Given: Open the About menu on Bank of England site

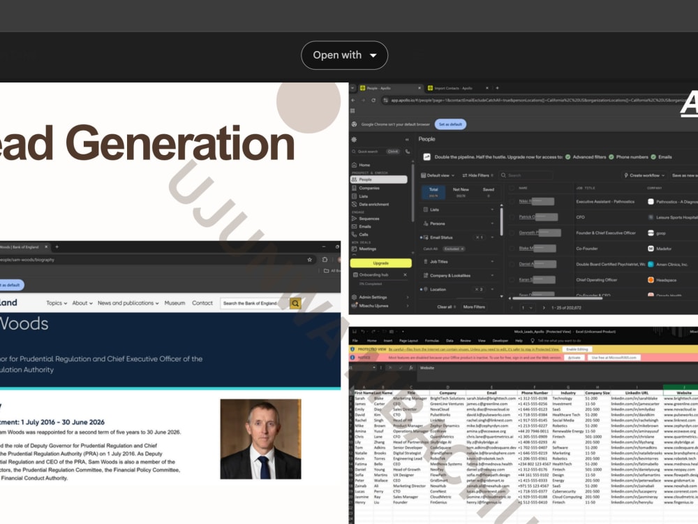Looking at the screenshot, I should tap(82, 303).
